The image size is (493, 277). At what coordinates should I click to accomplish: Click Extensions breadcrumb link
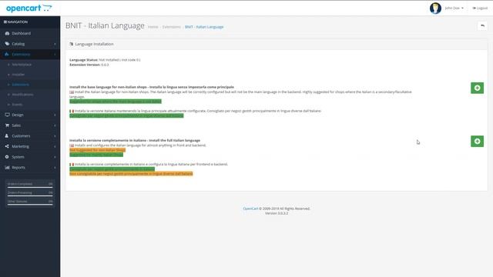coord(171,27)
